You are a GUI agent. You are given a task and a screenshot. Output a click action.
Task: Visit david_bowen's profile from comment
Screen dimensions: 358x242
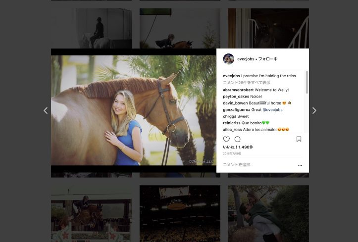click(236, 103)
